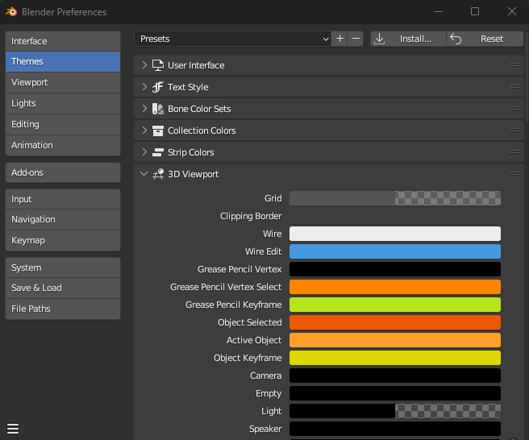This screenshot has height=440, width=529.
Task: Open the File Paths tab
Action: pyautogui.click(x=63, y=309)
